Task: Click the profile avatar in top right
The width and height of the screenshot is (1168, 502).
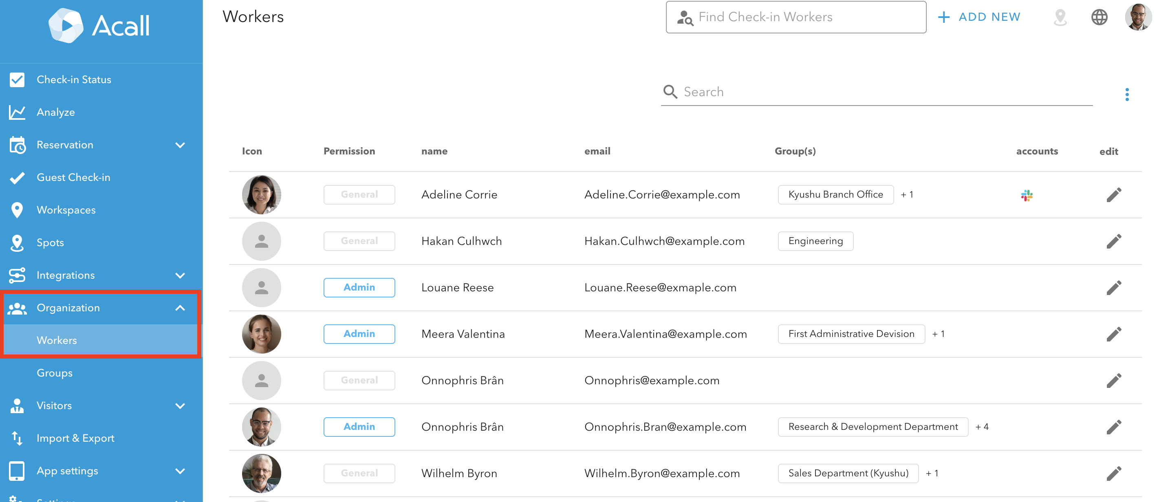Action: click(x=1139, y=17)
